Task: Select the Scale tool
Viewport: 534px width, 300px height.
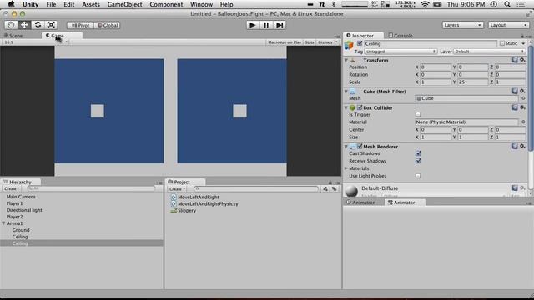Action: (x=51, y=25)
